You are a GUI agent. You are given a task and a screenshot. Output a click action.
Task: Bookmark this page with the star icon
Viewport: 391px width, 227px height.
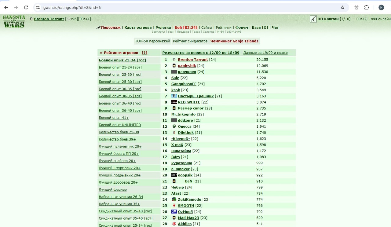pyautogui.click(x=342, y=7)
